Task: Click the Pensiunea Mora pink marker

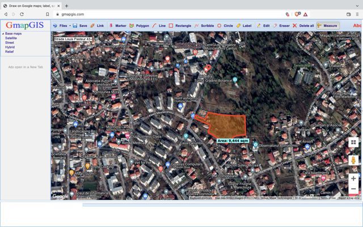Action: [113, 97]
